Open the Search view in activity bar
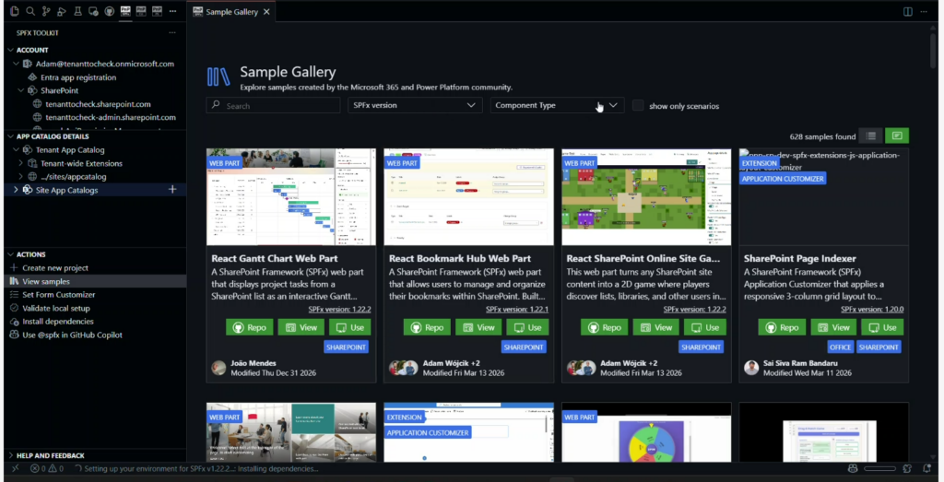The width and height of the screenshot is (944, 482). [30, 12]
